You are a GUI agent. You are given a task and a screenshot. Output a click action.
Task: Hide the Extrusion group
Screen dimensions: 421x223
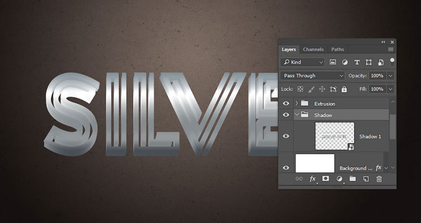tap(286, 103)
